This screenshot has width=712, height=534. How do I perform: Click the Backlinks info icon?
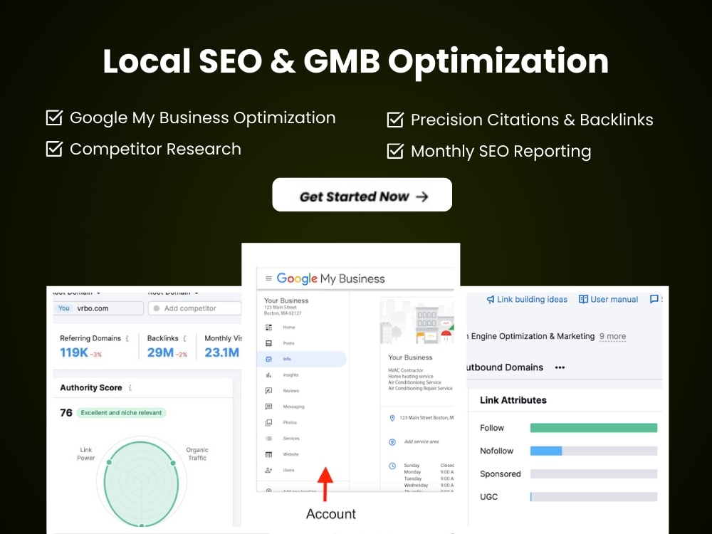tap(184, 338)
